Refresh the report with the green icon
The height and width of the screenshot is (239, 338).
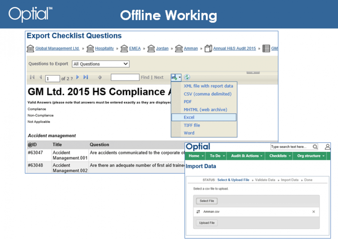click(x=187, y=77)
